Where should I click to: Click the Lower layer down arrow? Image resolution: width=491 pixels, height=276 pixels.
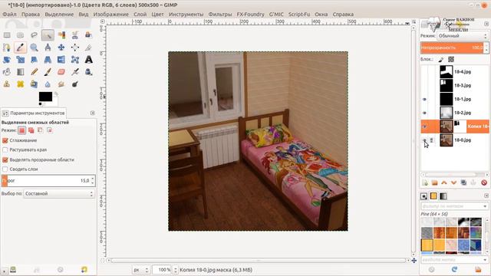[x=453, y=182]
